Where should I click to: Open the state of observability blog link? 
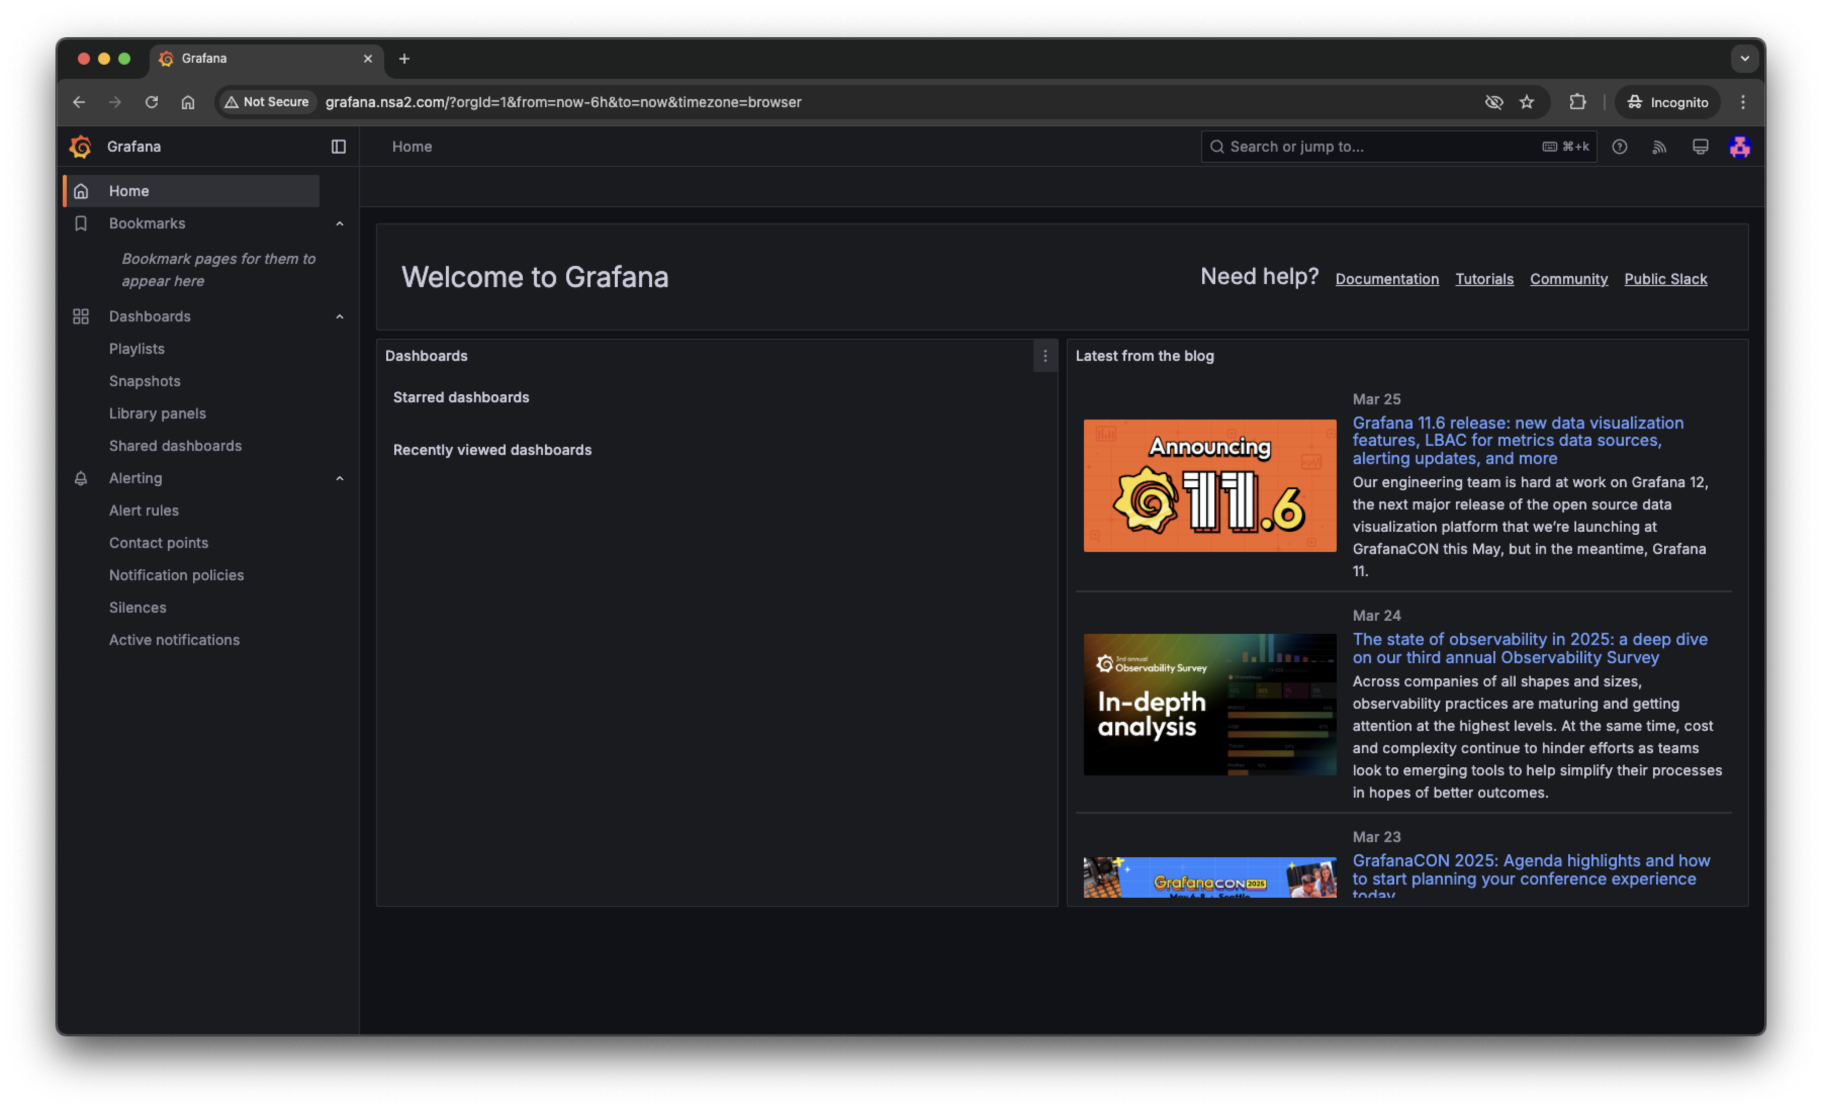[1530, 649]
